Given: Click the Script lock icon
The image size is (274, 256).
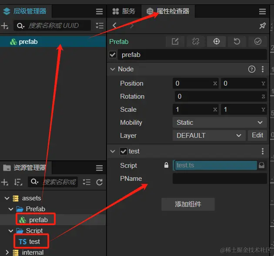Looking at the screenshot, I should (166, 165).
